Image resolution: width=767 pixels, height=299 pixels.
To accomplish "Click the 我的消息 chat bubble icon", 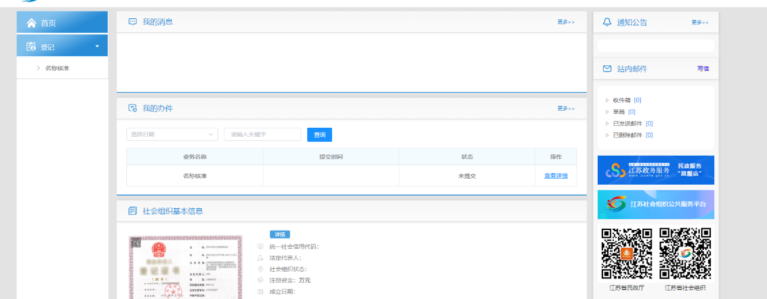I will pos(132,22).
